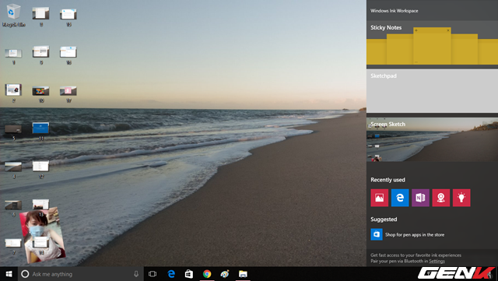Select desktop file named 7
498x281 pixels.
point(13,247)
